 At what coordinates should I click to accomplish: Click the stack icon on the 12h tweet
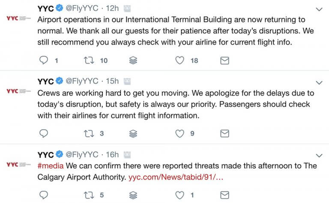133,61
